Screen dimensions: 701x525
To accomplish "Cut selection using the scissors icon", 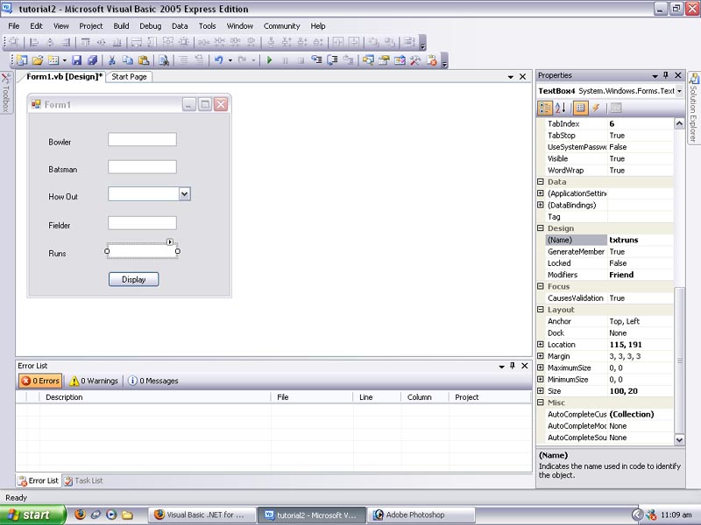I will pyautogui.click(x=112, y=60).
